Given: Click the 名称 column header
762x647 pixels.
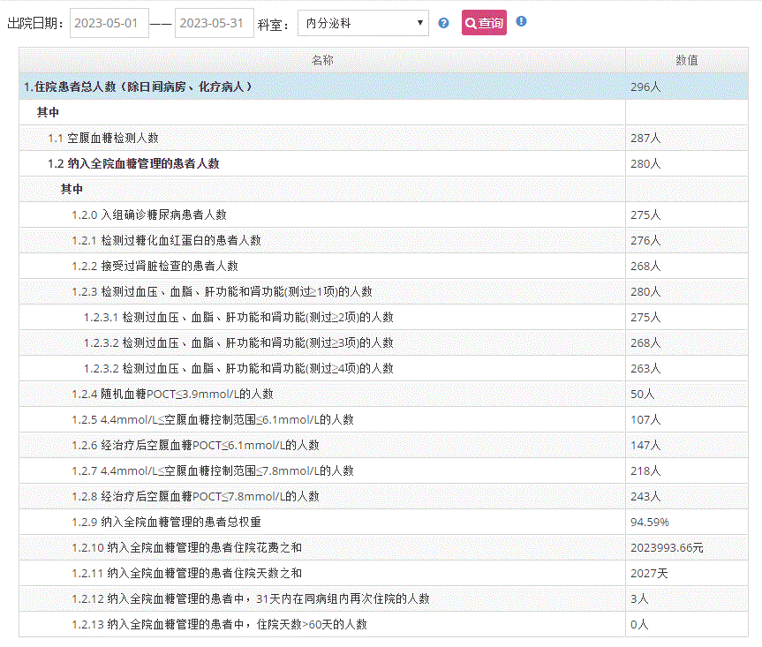Looking at the screenshot, I should (x=322, y=61).
